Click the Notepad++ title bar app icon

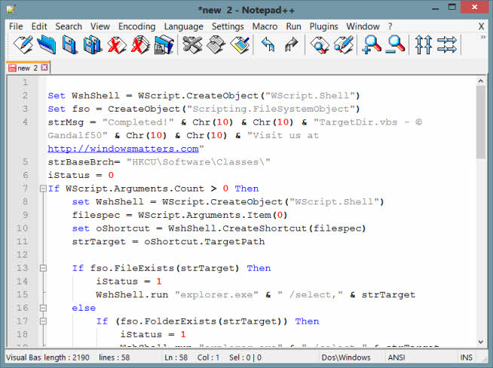(11, 10)
